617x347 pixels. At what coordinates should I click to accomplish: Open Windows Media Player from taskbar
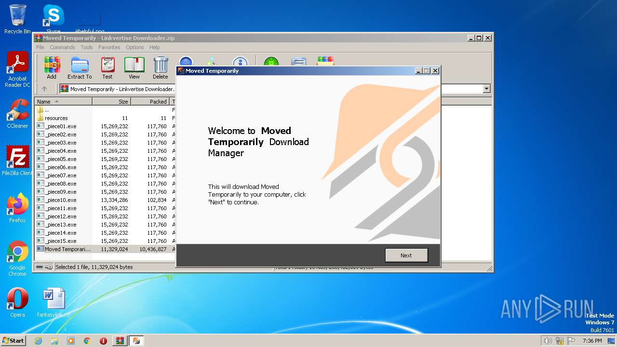click(x=71, y=341)
